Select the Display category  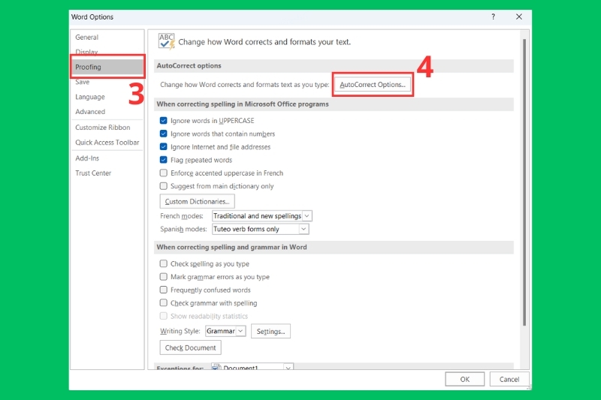[86, 52]
